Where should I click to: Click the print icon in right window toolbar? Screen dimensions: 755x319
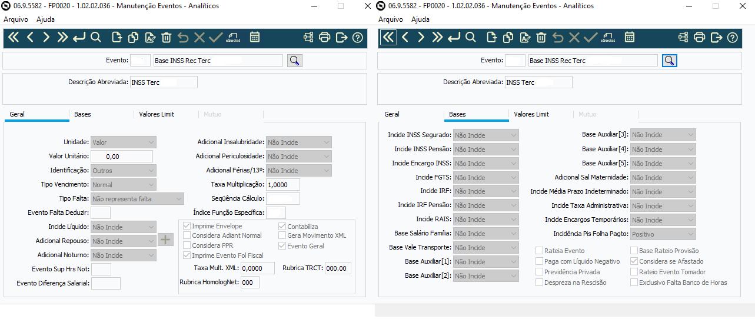click(699, 38)
